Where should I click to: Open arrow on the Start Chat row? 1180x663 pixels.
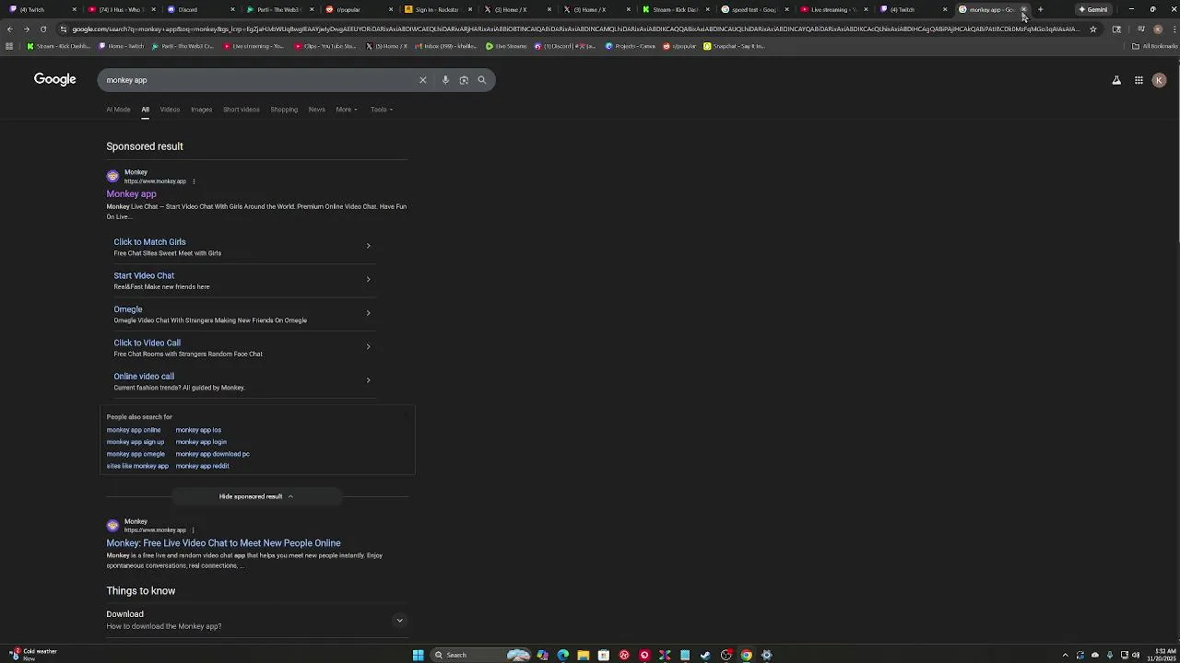point(368,279)
